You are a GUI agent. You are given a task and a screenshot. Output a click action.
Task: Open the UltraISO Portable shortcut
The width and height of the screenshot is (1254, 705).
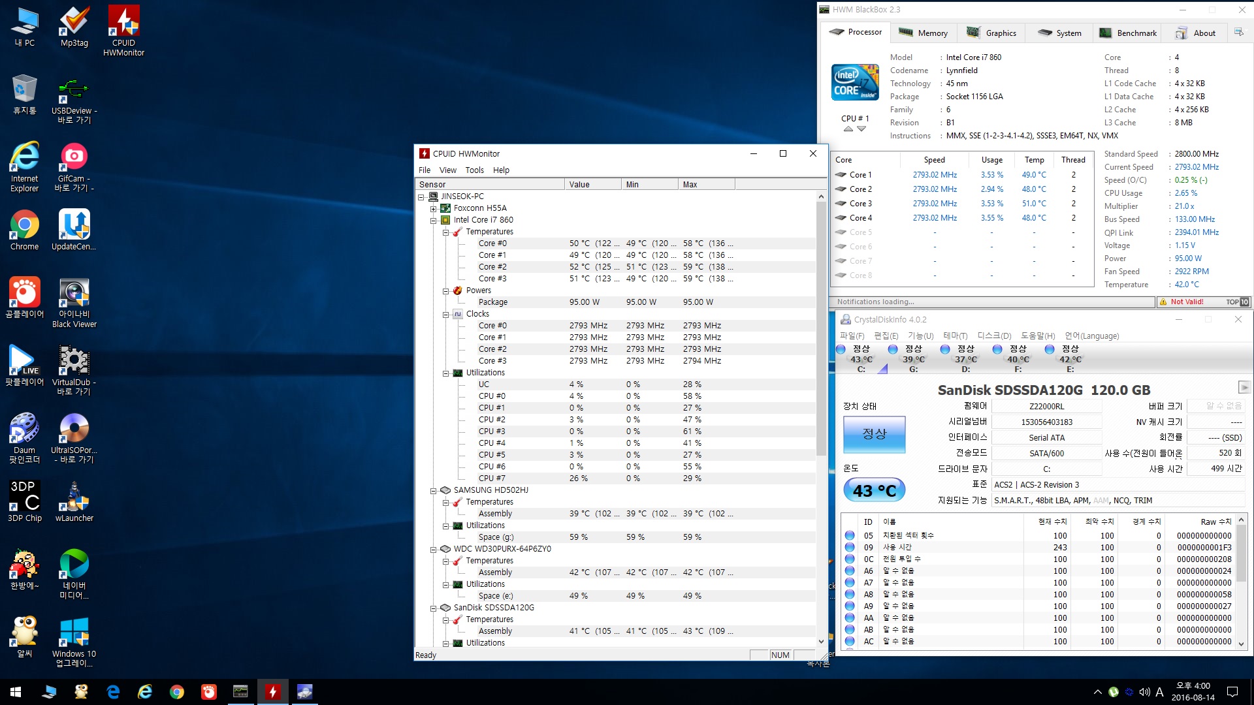pos(74,439)
